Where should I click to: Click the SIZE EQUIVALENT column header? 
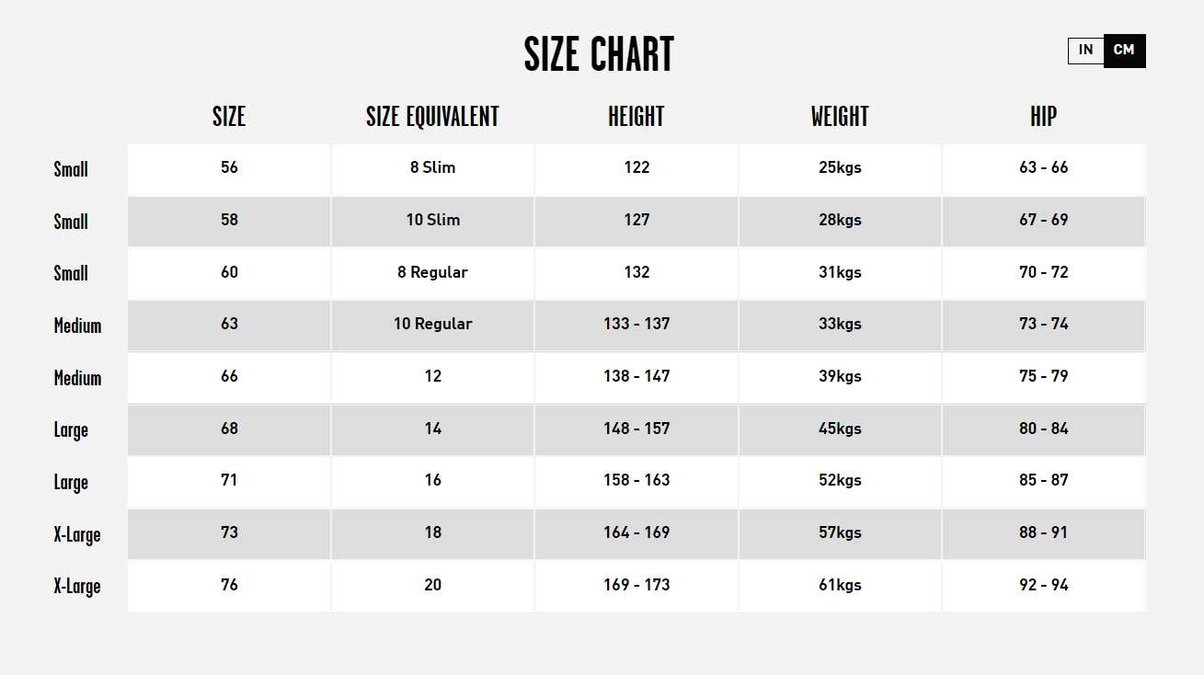432,117
